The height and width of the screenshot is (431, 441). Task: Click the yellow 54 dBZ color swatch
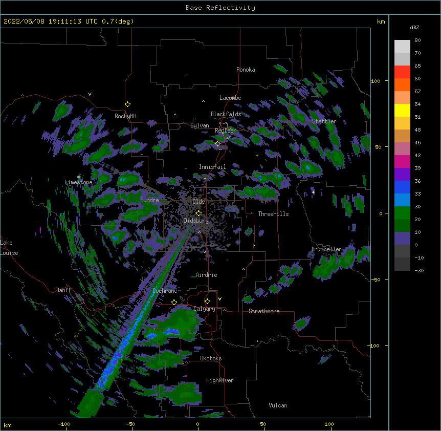coord(402,110)
